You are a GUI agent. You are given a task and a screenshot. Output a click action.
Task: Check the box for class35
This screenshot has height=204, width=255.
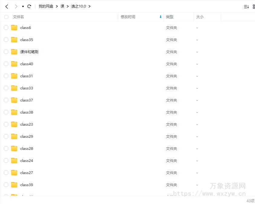[6, 40]
